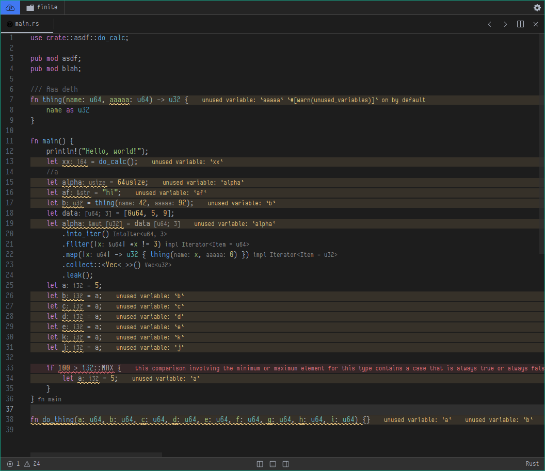Image resolution: width=545 pixels, height=471 pixels.
Task: Click the println! Hello, world! line
Action: (98, 152)
